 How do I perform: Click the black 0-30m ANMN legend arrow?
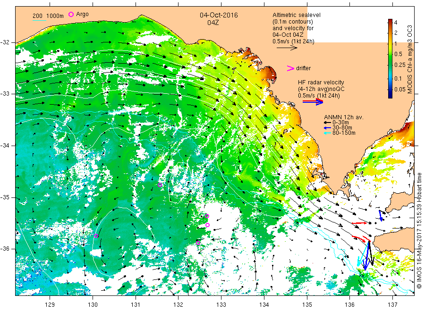click(327, 123)
